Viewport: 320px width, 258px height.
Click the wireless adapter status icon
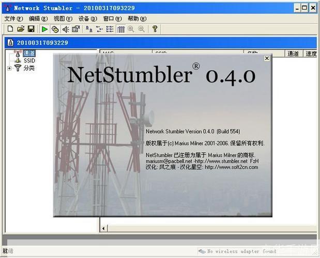(202, 251)
